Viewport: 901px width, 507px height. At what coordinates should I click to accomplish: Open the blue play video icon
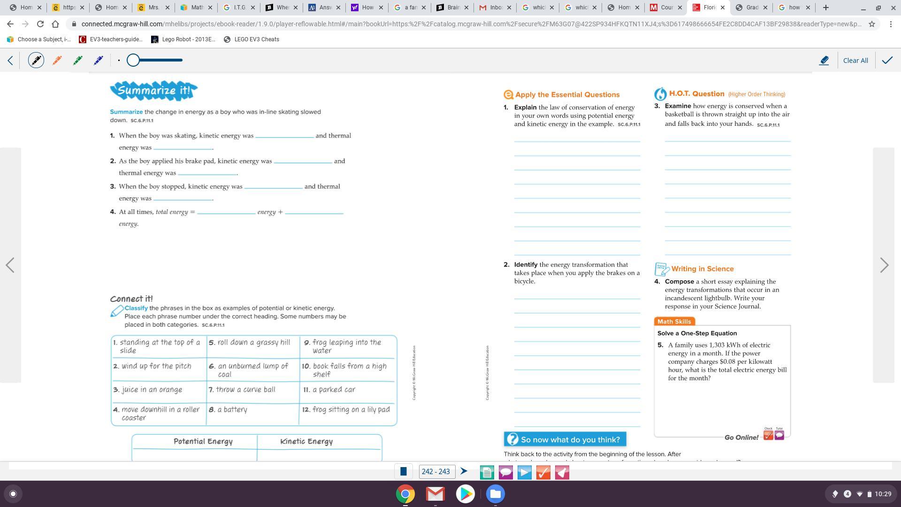coord(524,472)
